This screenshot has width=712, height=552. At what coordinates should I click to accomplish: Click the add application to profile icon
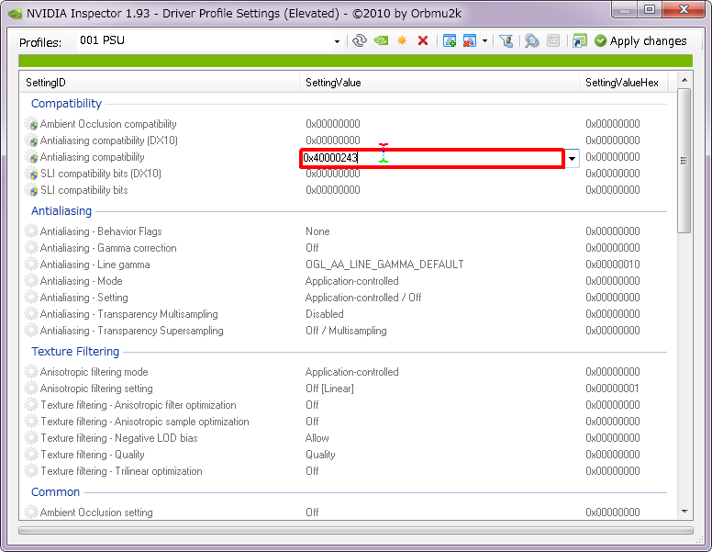coord(450,41)
